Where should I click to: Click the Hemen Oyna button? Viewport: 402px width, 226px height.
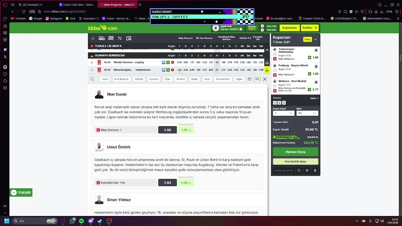point(296,152)
